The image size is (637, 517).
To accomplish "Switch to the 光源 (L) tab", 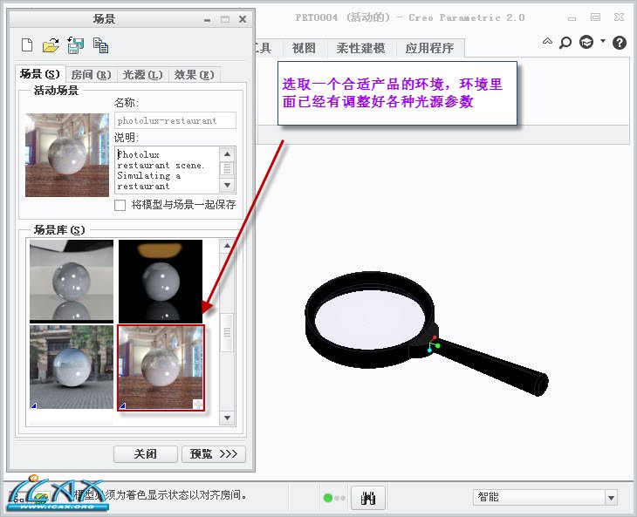I will 142,75.
